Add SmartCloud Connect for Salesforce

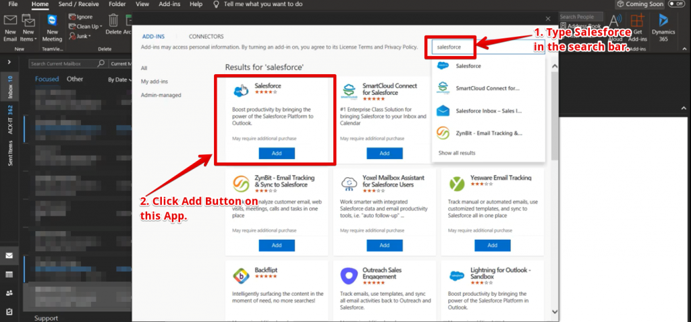point(385,153)
